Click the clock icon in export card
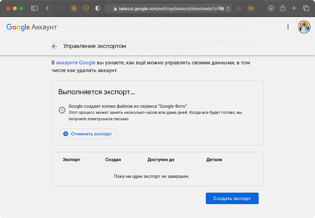The width and height of the screenshot is (315, 218). click(62, 110)
